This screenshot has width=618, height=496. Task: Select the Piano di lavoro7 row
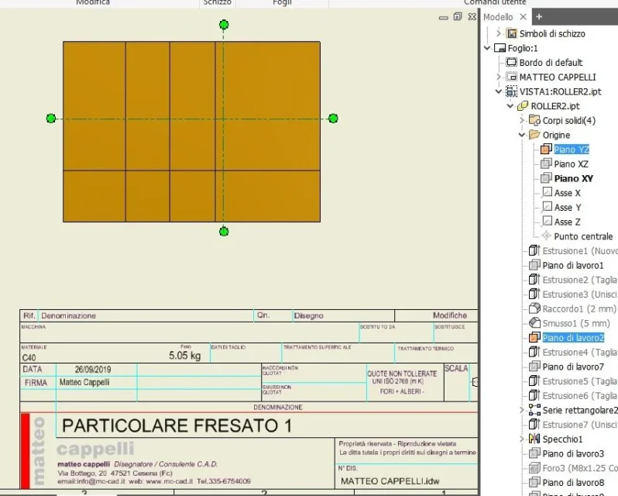click(566, 367)
